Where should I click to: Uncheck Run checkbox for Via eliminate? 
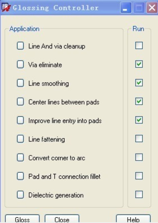(x=139, y=64)
